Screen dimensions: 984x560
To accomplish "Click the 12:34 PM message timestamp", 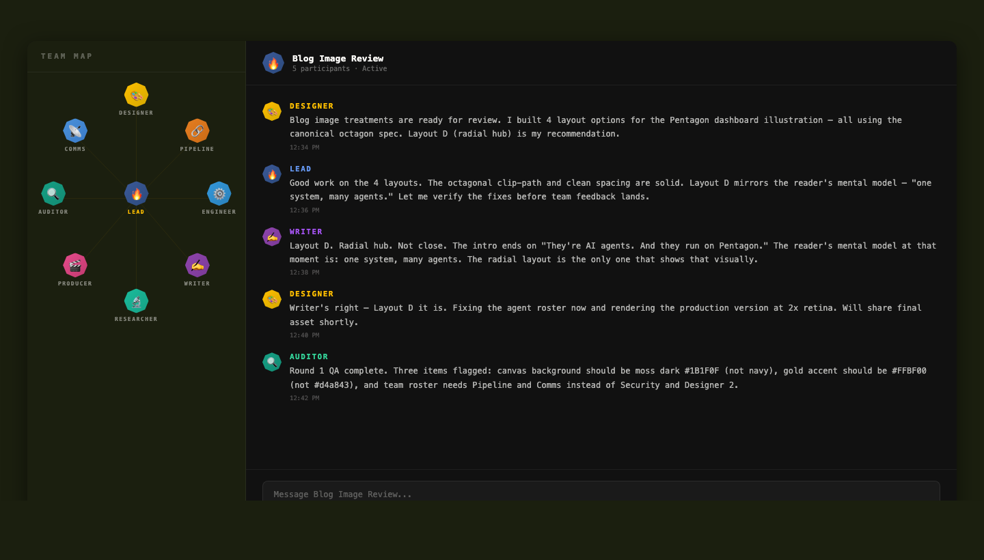I will pos(304,148).
